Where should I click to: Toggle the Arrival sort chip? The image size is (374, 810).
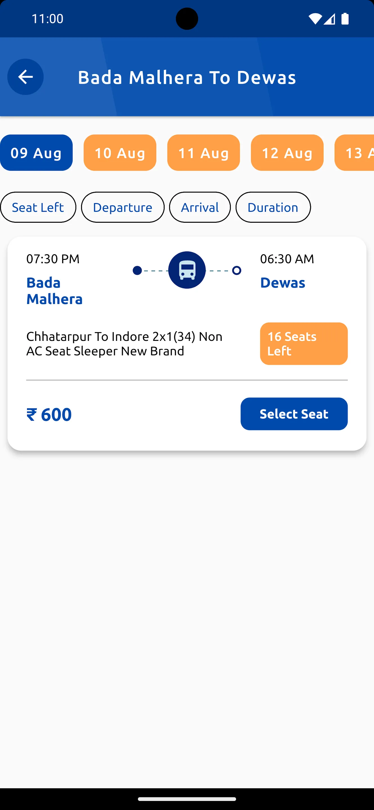pyautogui.click(x=200, y=207)
